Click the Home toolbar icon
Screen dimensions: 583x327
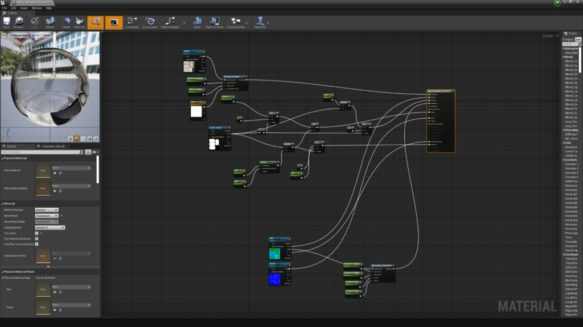66,22
